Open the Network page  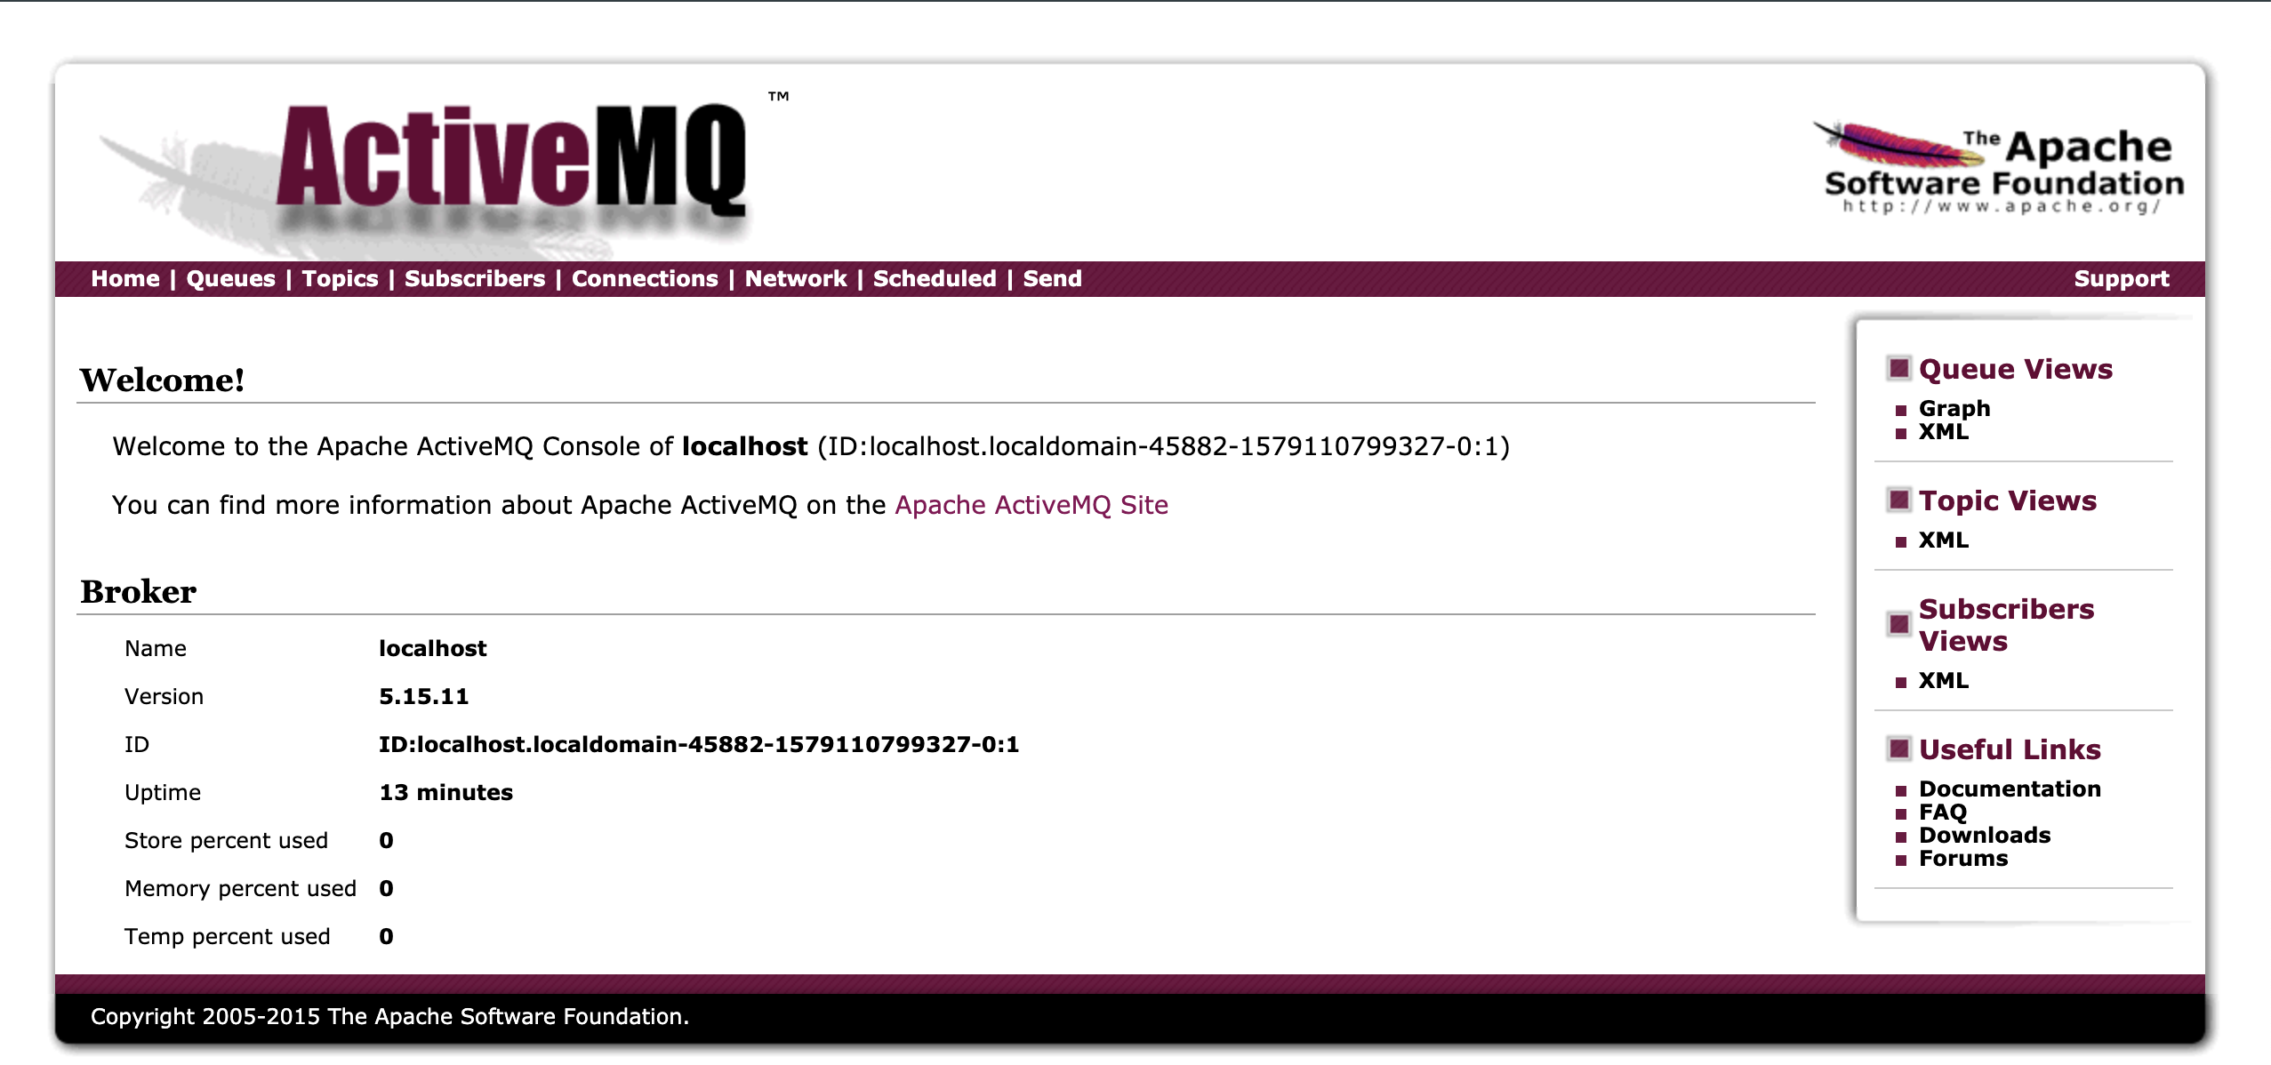point(796,279)
